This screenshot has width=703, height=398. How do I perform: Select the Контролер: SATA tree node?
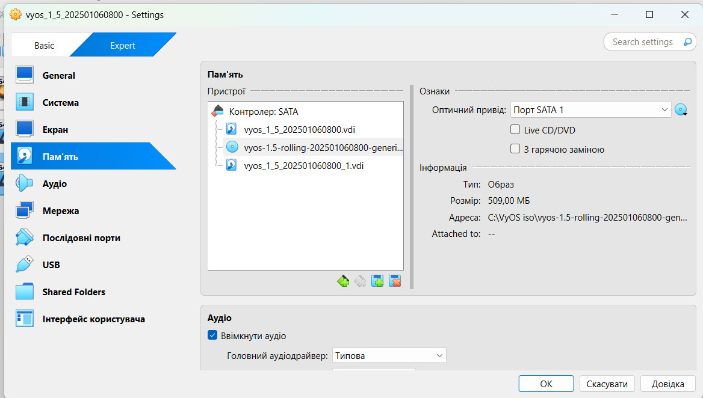click(263, 112)
